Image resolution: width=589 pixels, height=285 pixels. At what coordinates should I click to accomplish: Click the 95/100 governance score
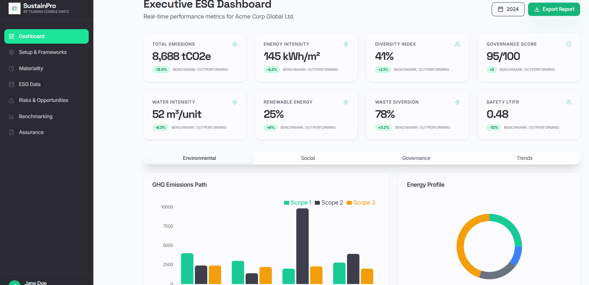point(503,56)
